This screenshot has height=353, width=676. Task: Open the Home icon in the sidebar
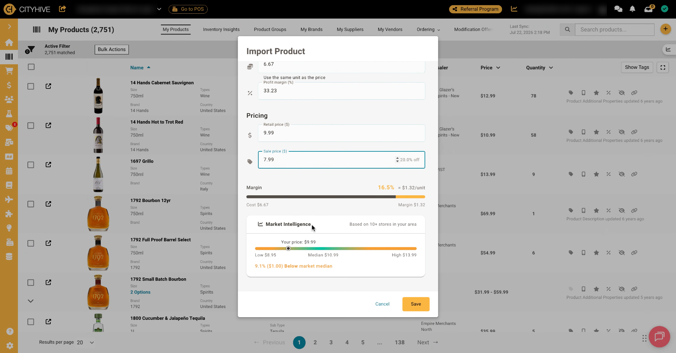pyautogui.click(x=9, y=43)
